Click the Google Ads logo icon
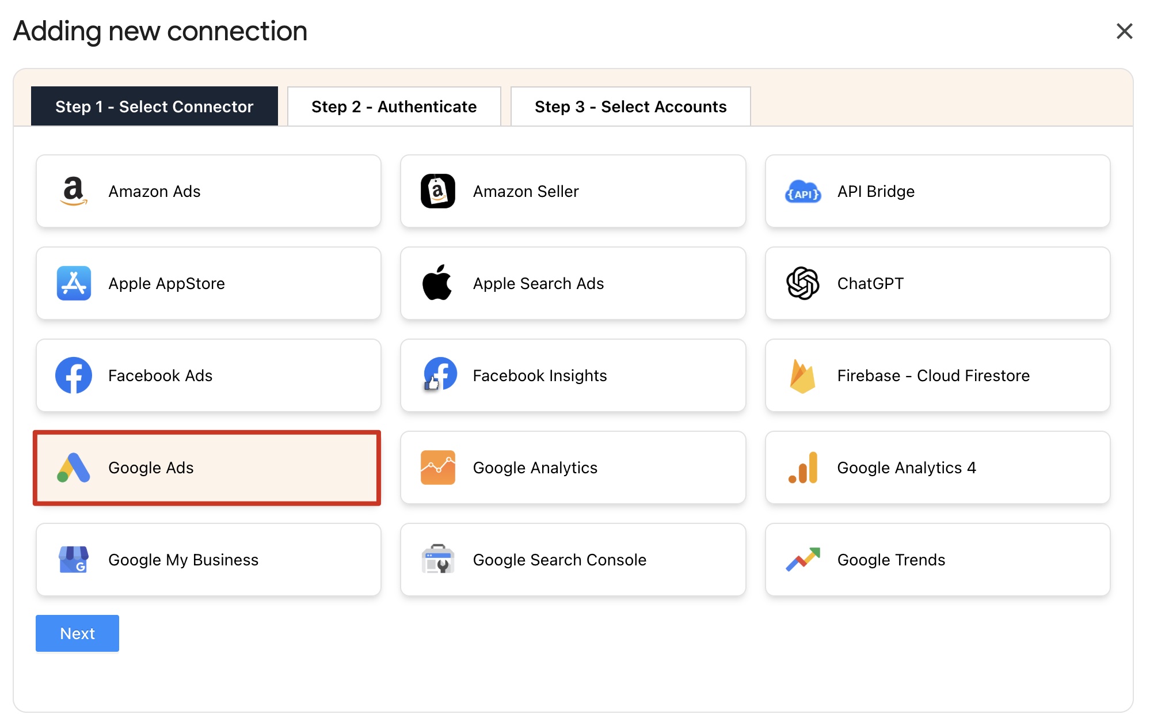 pos(74,468)
